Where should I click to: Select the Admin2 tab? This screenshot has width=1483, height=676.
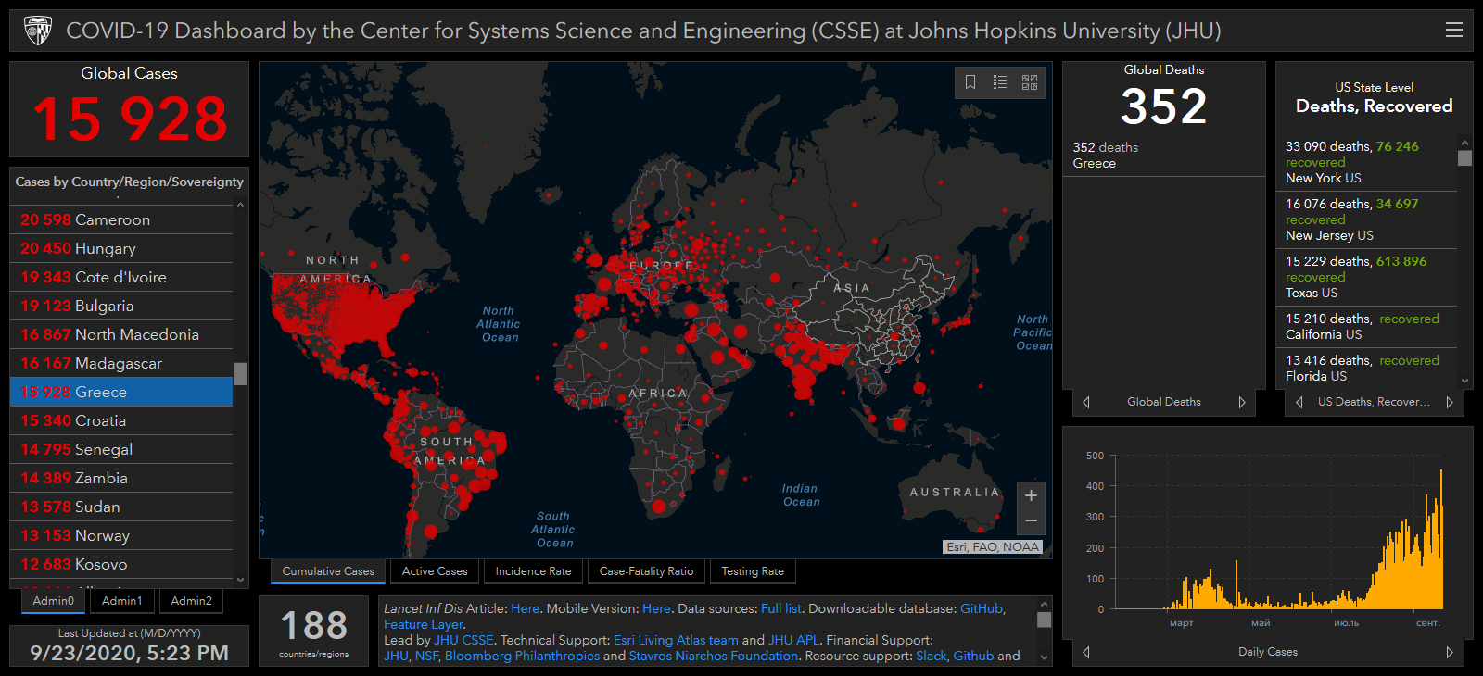(x=192, y=601)
